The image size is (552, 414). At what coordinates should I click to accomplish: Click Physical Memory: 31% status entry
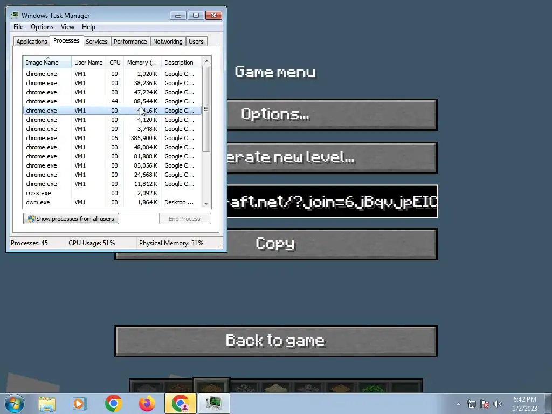point(171,243)
